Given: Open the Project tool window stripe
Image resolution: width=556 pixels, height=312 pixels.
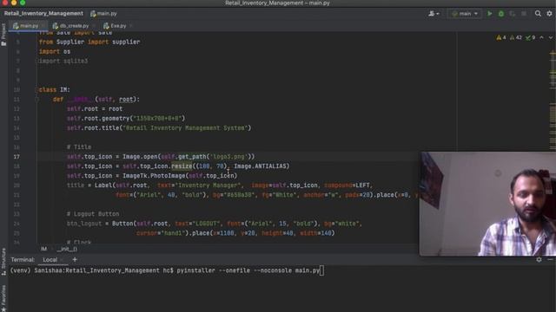Looking at the screenshot, I should coord(3,35).
